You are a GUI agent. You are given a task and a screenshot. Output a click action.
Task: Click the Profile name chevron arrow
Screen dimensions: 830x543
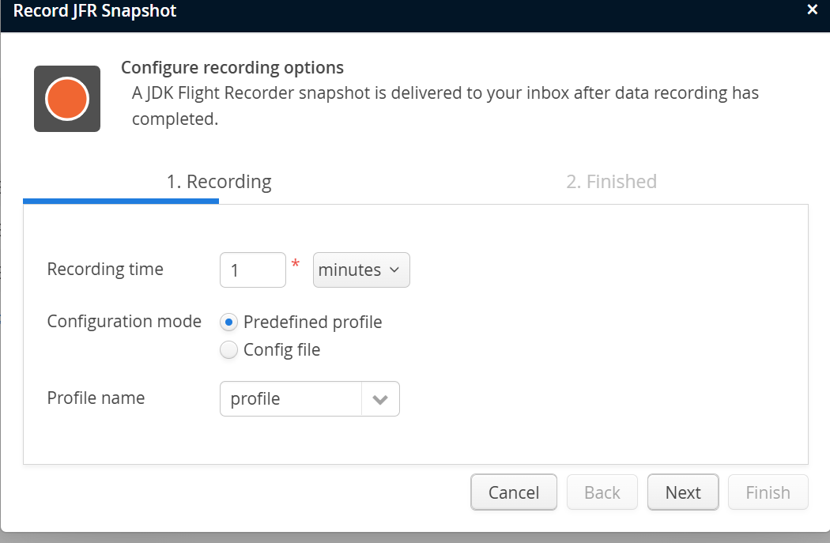point(380,399)
